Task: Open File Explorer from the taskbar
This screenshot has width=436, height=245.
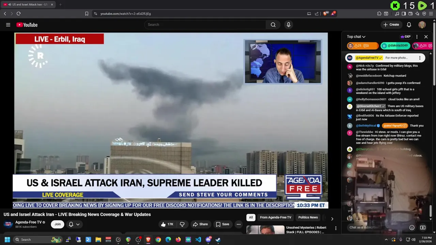Action: (98, 240)
